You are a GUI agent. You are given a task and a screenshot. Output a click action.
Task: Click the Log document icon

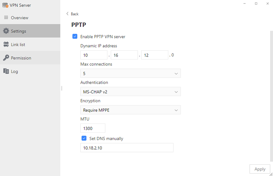pyautogui.click(x=6, y=71)
